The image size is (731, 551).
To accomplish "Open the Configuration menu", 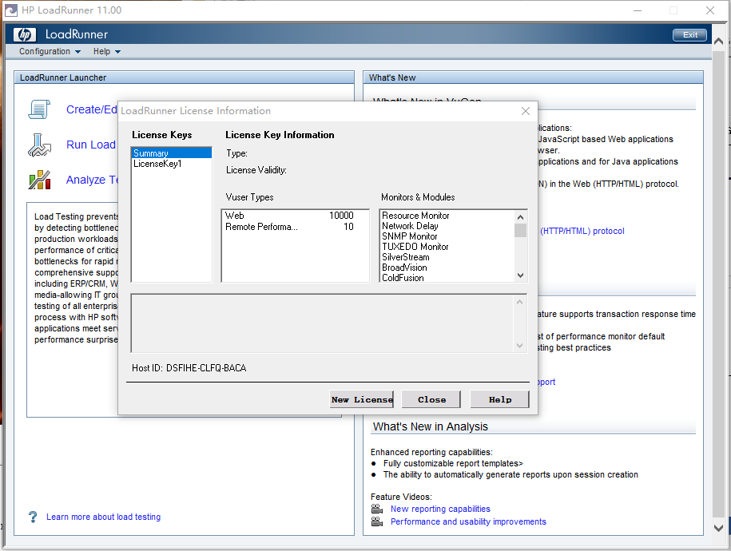I will (x=50, y=51).
